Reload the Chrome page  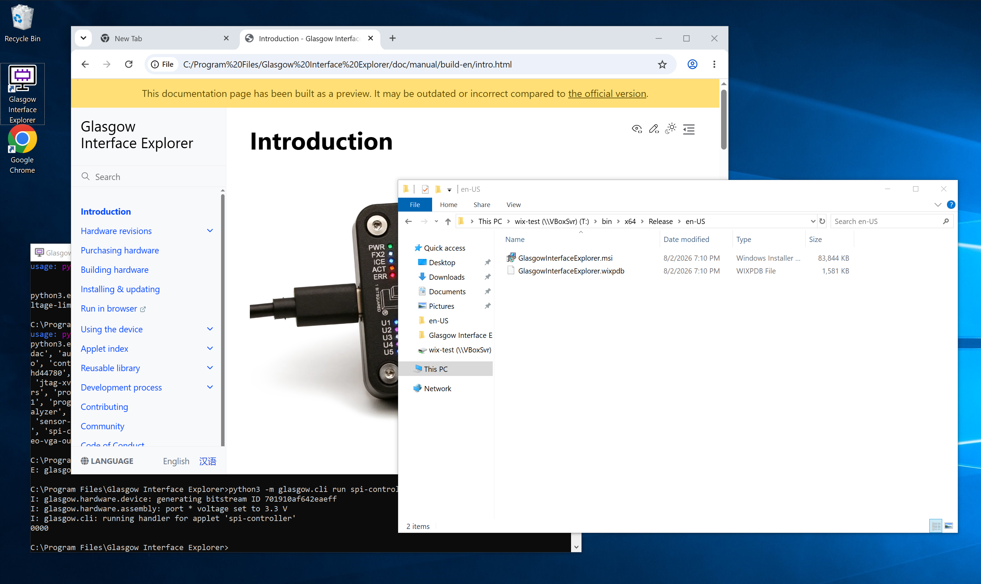pos(129,64)
